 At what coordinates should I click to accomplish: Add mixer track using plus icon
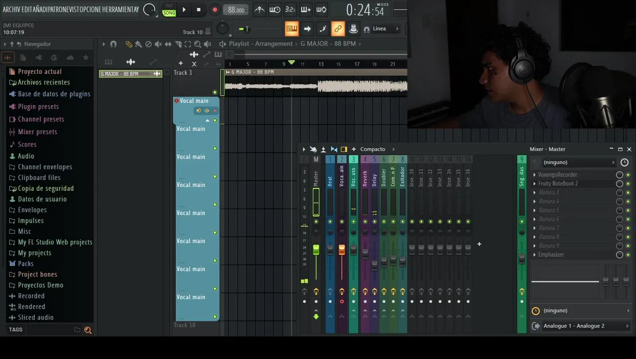pos(354,149)
